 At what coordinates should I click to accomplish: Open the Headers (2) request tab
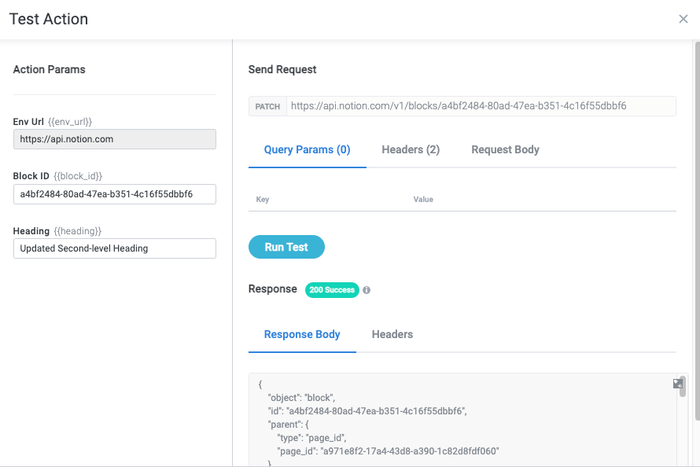pyautogui.click(x=411, y=149)
